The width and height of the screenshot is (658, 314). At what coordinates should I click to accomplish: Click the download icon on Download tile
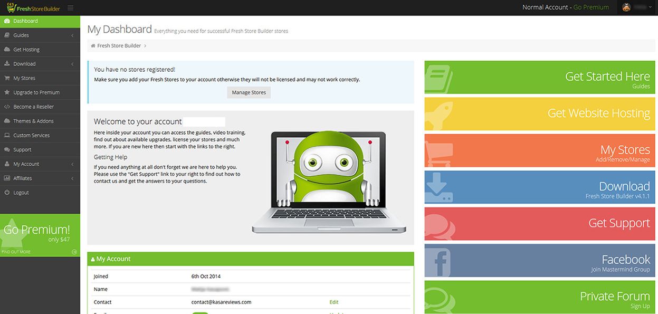tap(439, 188)
